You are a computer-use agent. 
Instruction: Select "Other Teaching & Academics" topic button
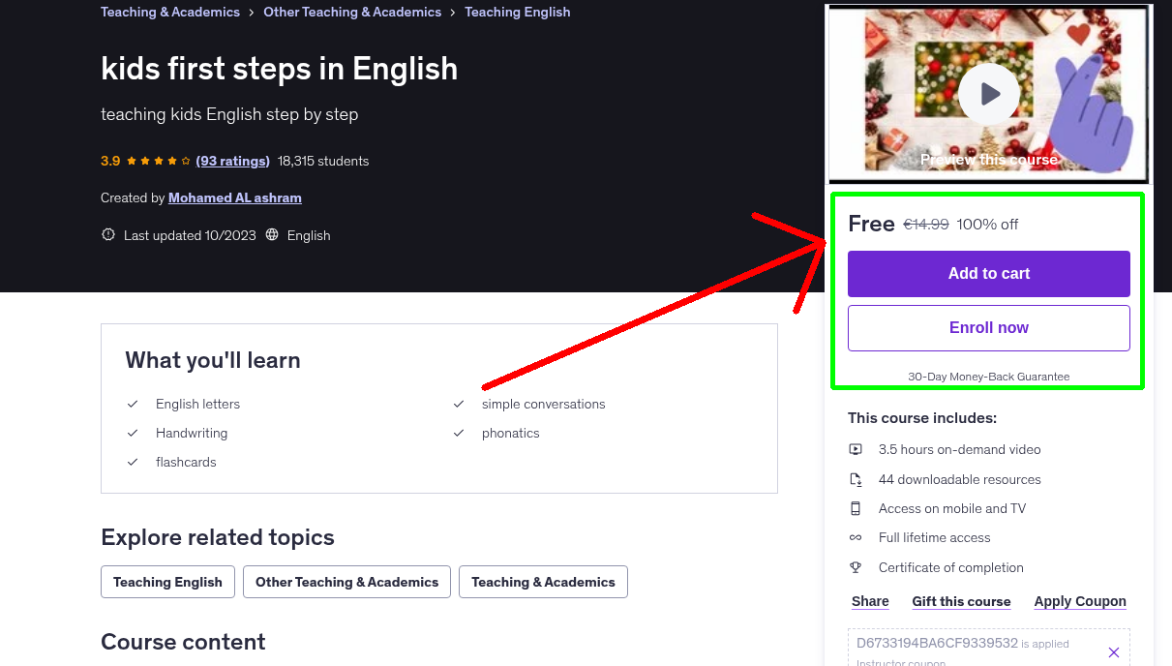tap(346, 582)
